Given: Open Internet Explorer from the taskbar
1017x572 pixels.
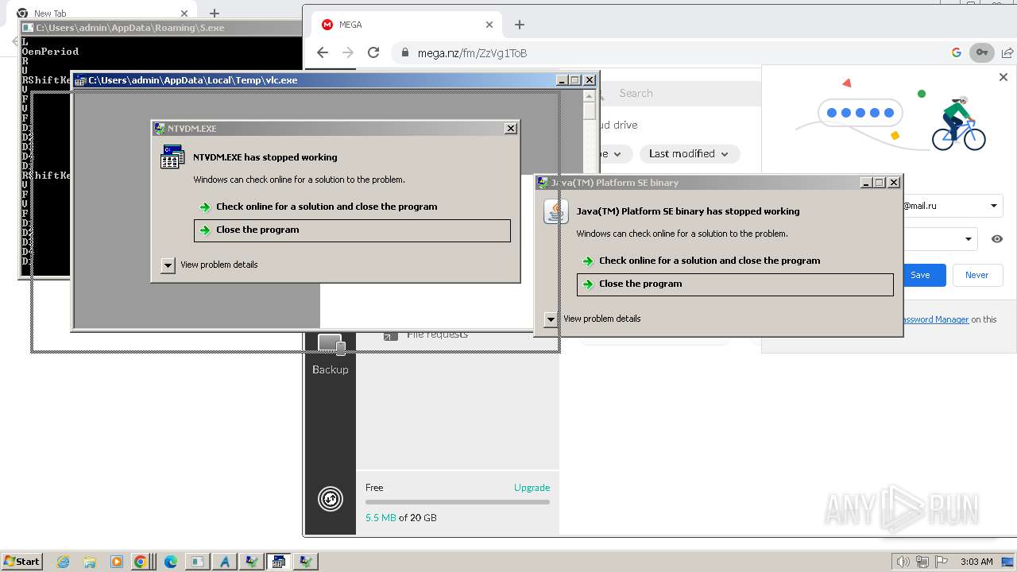Looking at the screenshot, I should tap(64, 562).
